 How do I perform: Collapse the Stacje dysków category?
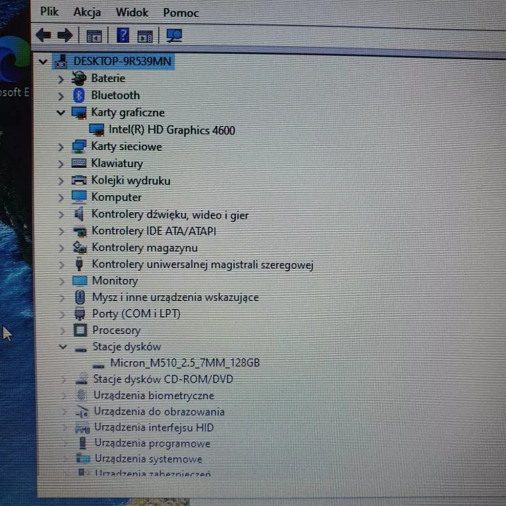tap(63, 347)
